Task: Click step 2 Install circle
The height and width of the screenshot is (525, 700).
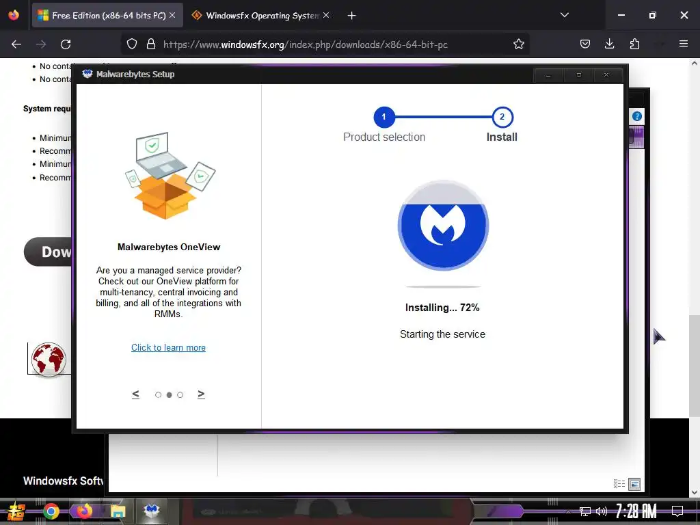Action: [x=502, y=117]
